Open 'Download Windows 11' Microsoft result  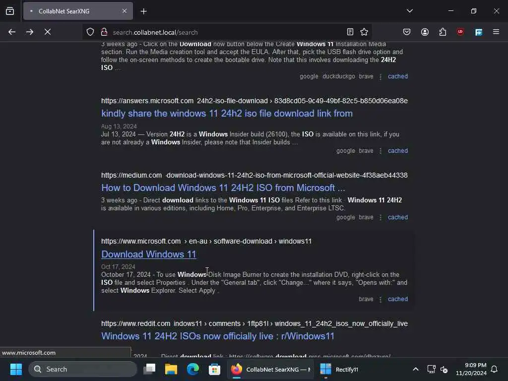[149, 254]
